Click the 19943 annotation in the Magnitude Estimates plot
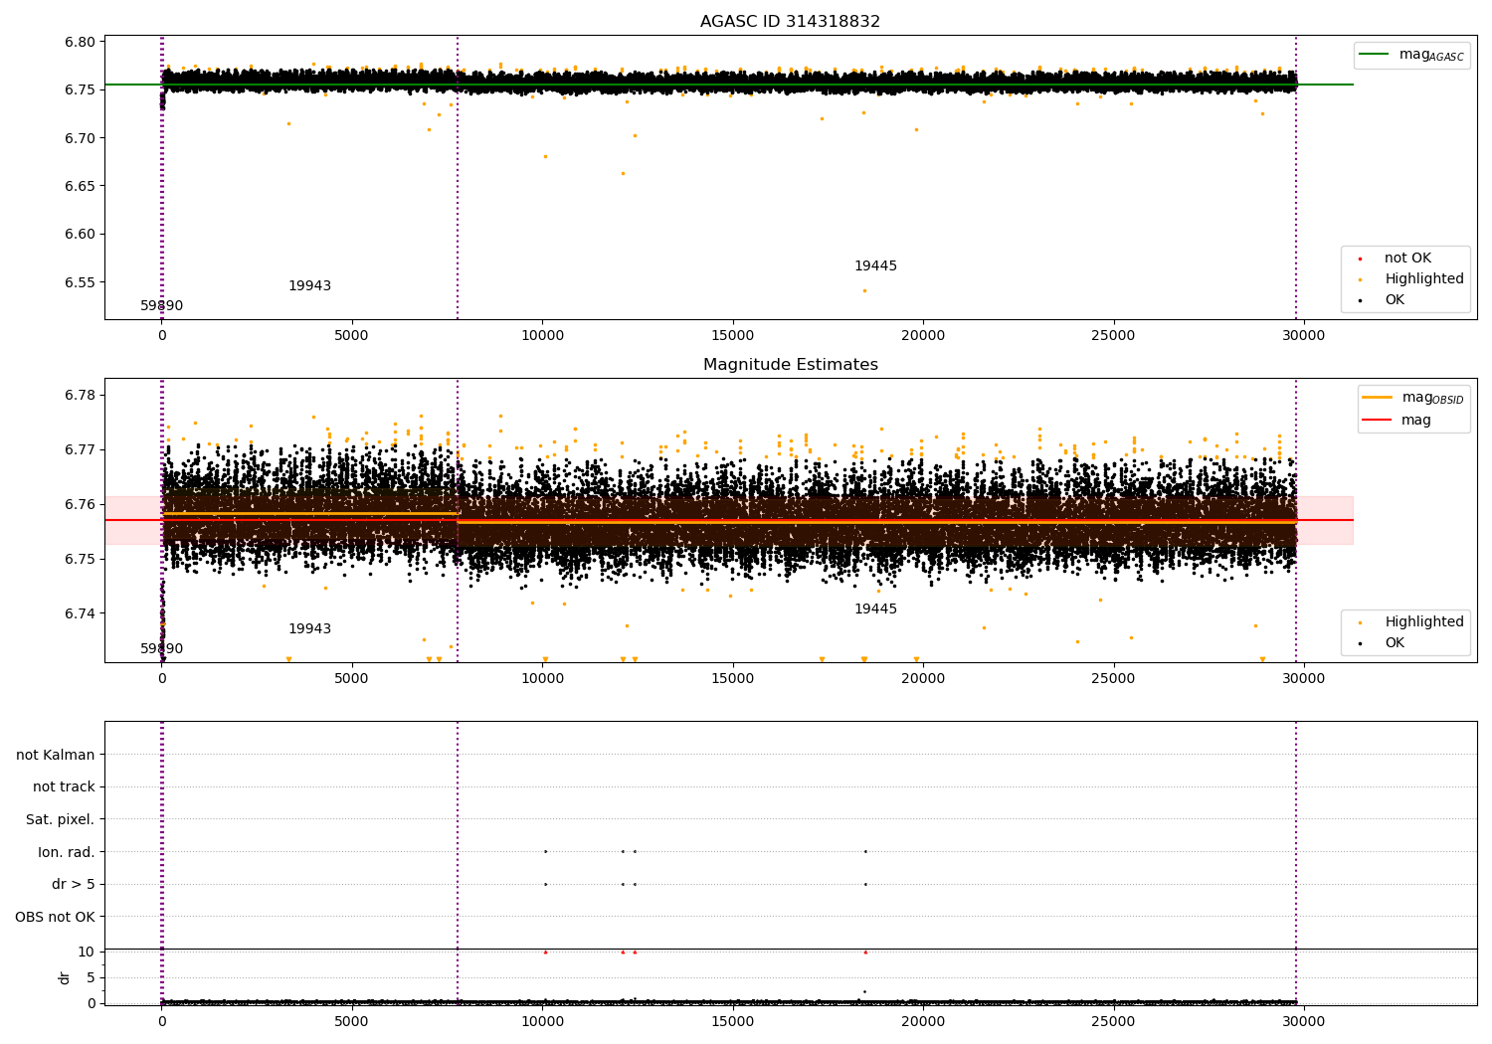 click(309, 629)
